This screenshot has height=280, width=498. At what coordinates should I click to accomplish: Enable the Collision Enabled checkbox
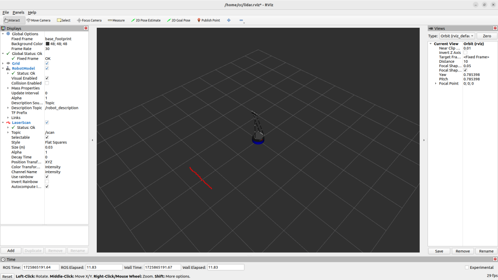click(47, 83)
